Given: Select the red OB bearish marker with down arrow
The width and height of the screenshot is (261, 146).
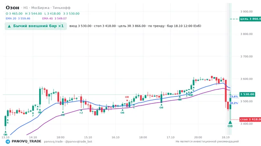Looking at the screenshot, I should point(127,98).
